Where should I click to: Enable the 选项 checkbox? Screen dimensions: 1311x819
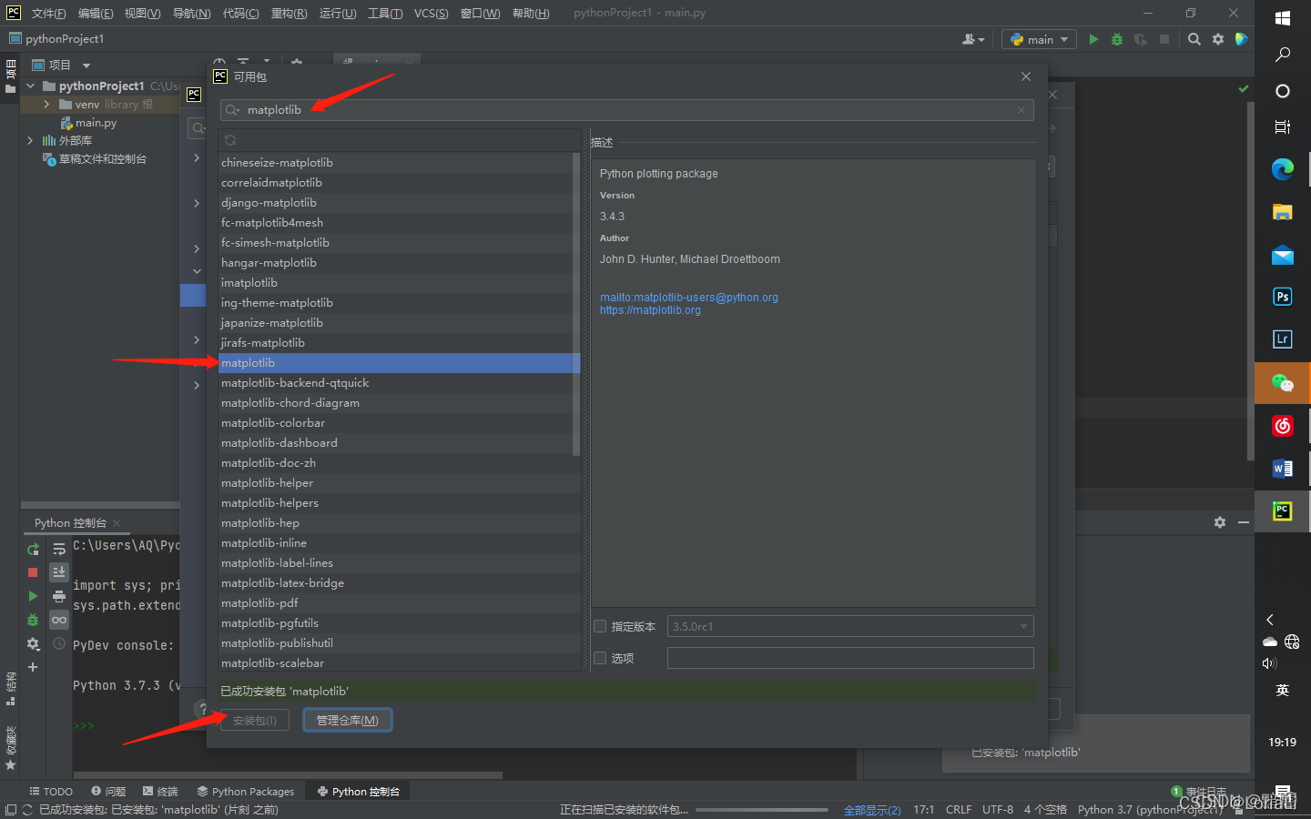[x=600, y=658]
